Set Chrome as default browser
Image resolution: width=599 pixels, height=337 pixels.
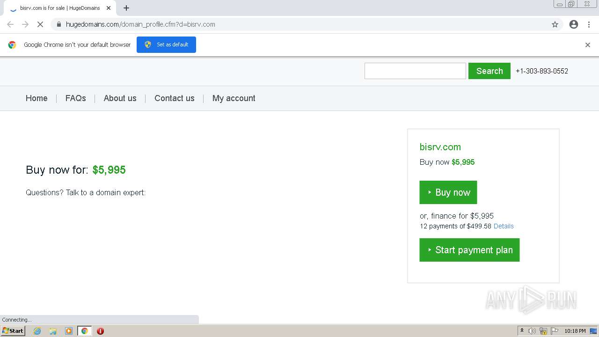[x=166, y=44]
